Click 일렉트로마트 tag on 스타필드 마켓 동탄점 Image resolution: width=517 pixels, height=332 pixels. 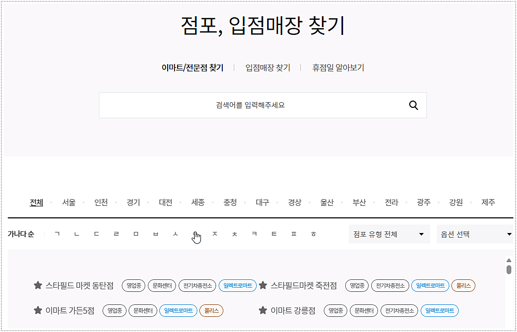tap(238, 286)
